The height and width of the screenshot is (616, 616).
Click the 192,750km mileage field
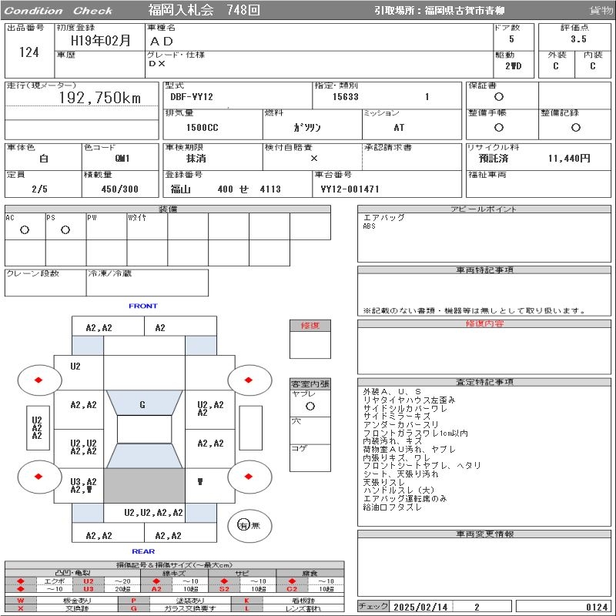click(x=100, y=98)
